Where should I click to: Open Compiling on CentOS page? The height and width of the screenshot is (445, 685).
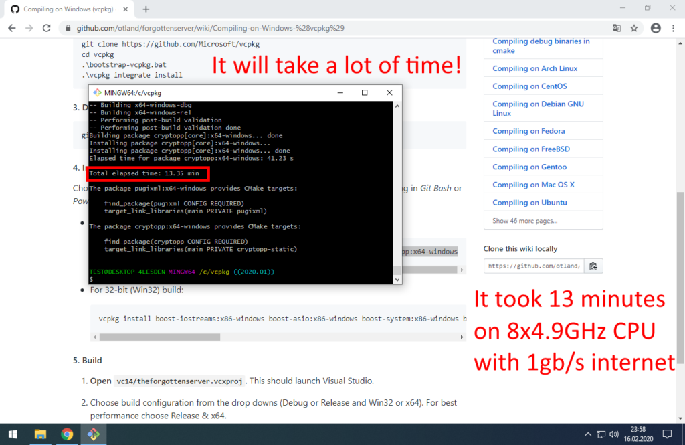[x=530, y=86]
